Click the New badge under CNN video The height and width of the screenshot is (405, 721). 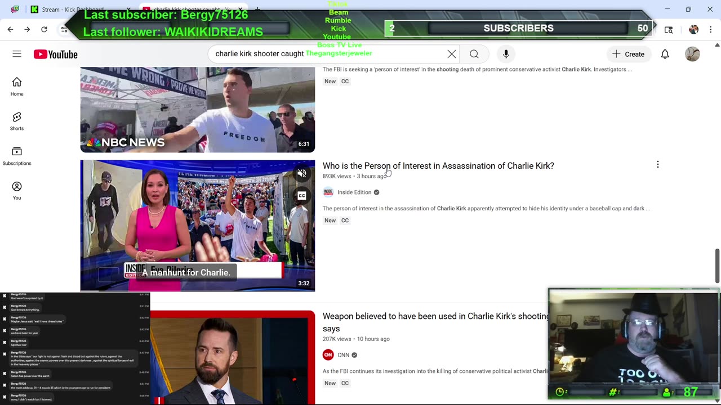click(330, 384)
